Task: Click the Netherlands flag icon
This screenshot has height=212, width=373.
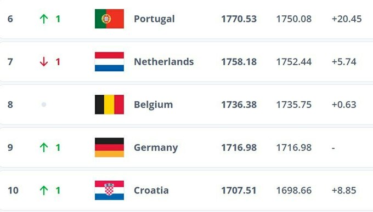Action: click(109, 61)
